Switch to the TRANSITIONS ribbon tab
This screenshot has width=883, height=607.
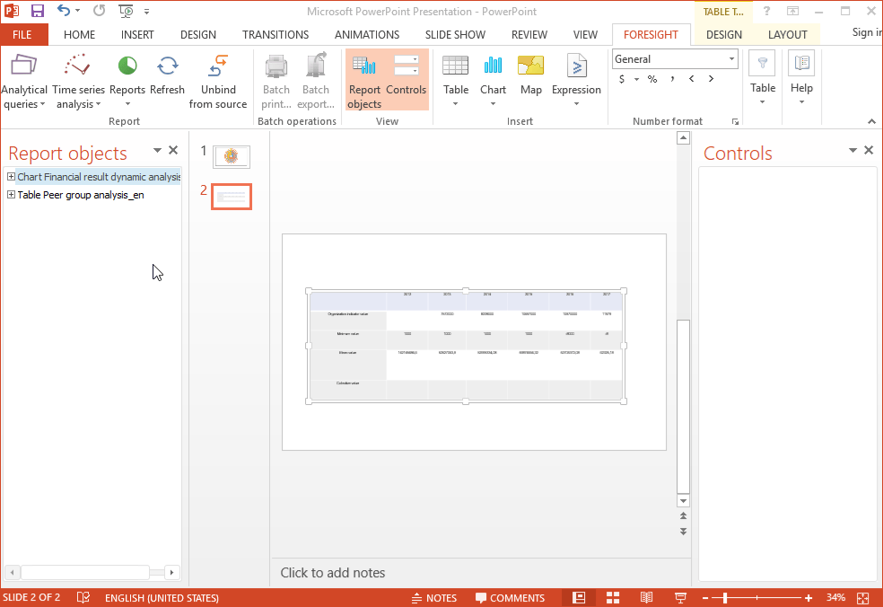point(275,35)
